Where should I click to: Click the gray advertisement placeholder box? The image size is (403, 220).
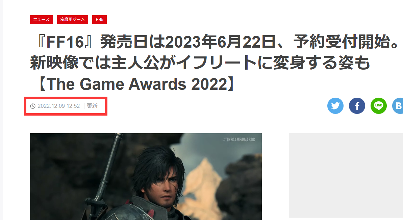click(x=346, y=175)
